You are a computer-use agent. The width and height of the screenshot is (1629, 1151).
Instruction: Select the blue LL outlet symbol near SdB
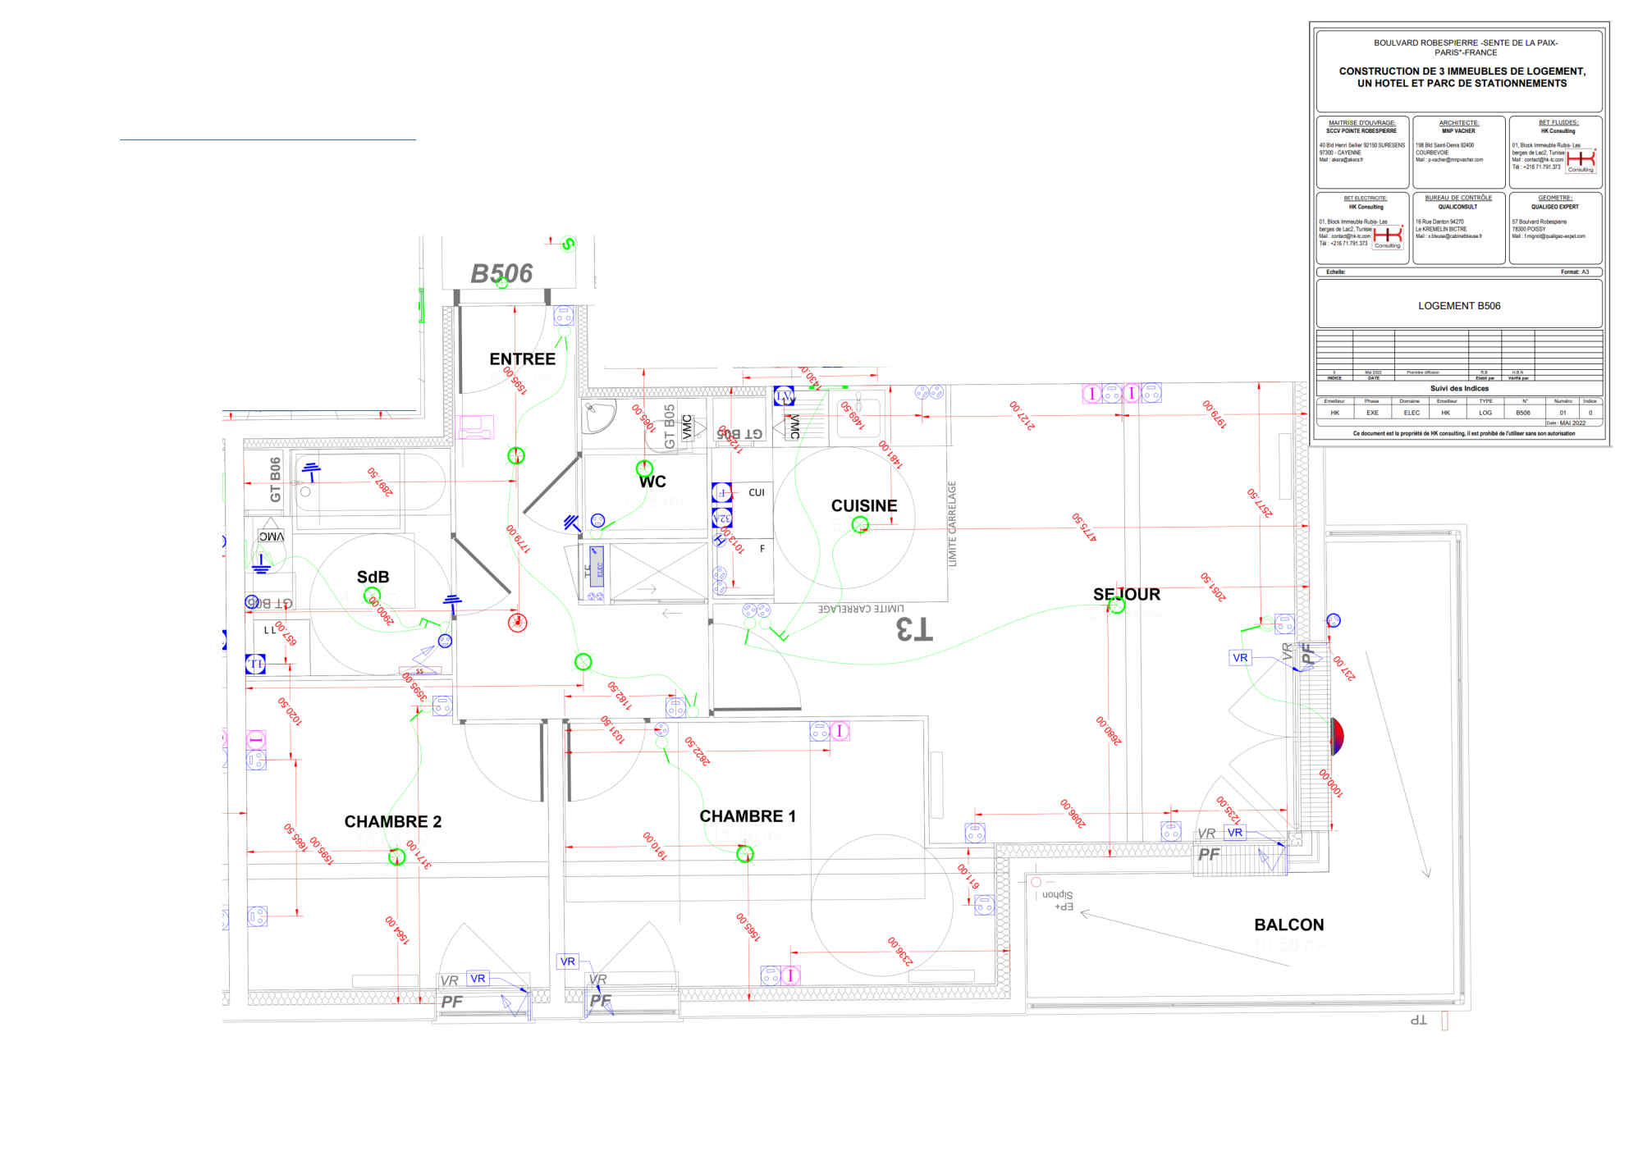click(x=255, y=664)
